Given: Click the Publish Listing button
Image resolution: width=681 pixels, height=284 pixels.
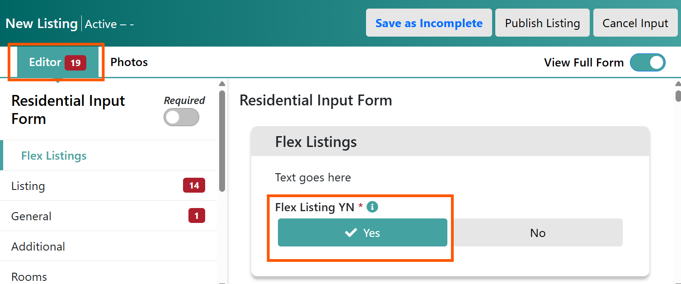Looking at the screenshot, I should tap(542, 23).
